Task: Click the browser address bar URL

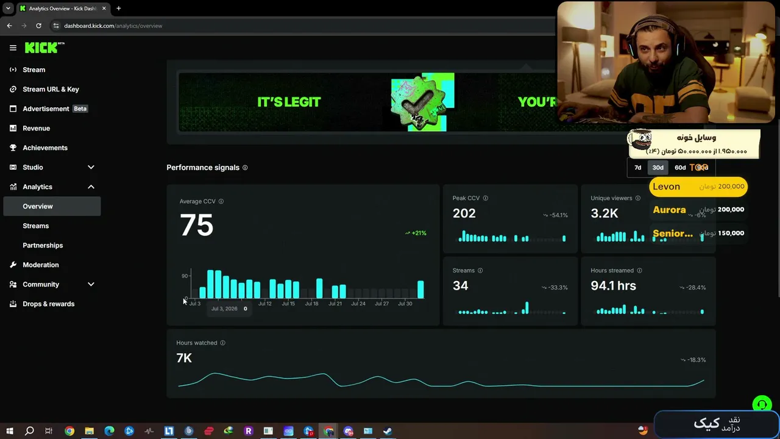Action: coord(113,26)
